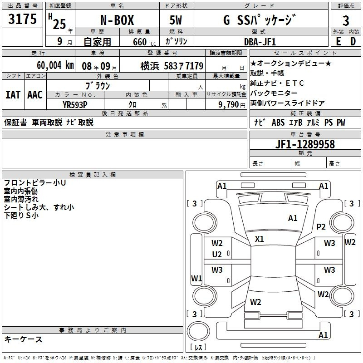Click the 車台番号 header
Image resolution: width=363 pixels, height=363 pixels.
click(x=305, y=134)
